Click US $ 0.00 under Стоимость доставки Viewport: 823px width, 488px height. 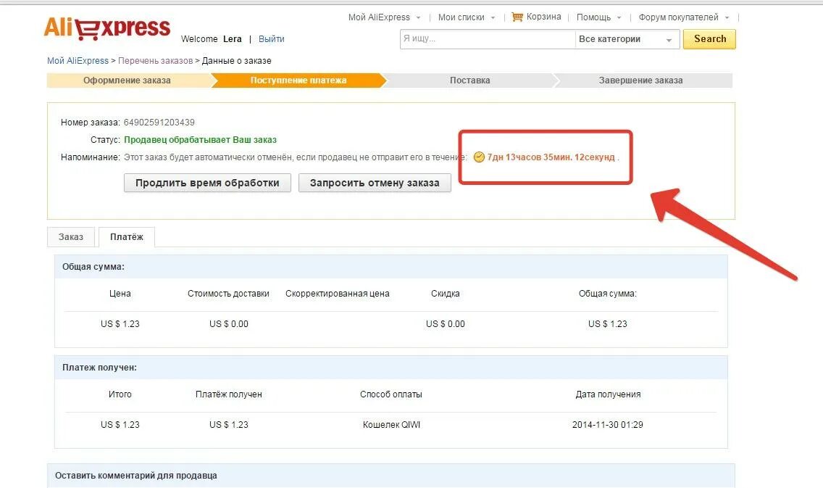tap(229, 324)
